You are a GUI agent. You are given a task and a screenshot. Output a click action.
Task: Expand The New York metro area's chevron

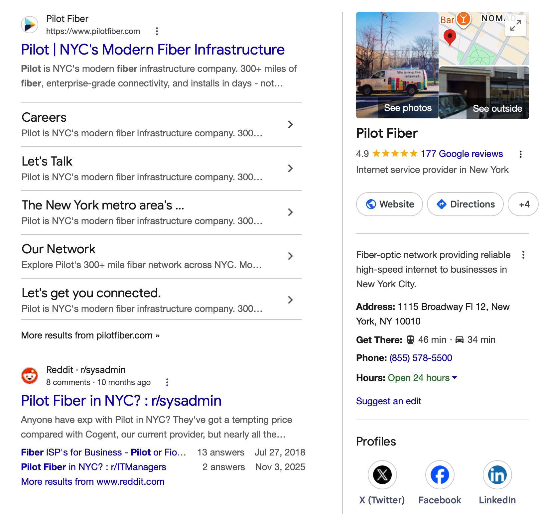pyautogui.click(x=290, y=212)
